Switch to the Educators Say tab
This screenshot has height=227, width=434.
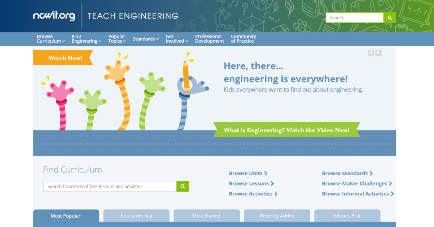pyautogui.click(x=136, y=216)
